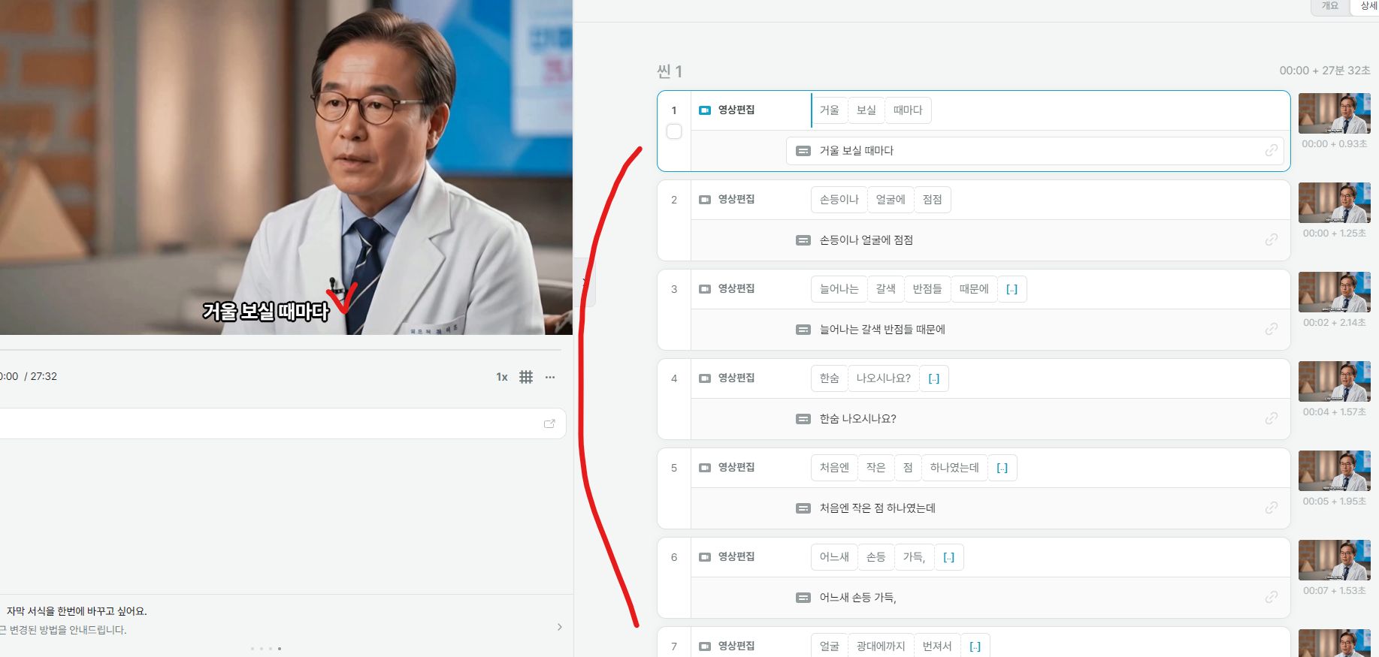Screen dimensions: 1379x657
Task: Select the word chip 얼굴에 in clip 2
Action: tap(891, 200)
